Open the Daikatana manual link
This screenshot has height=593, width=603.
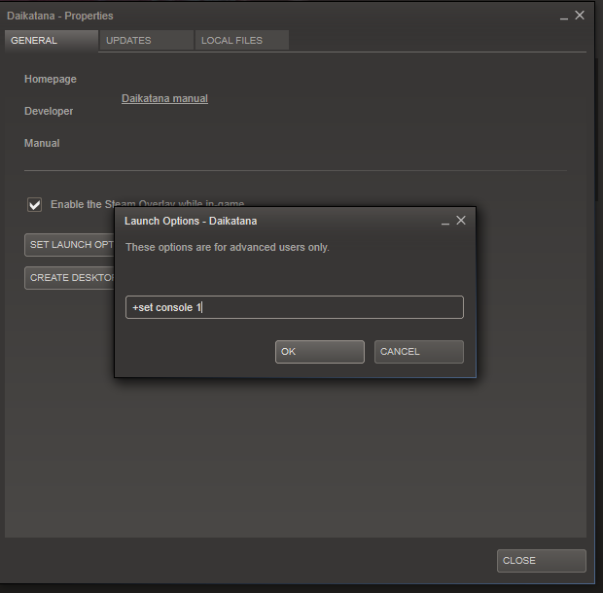[164, 98]
